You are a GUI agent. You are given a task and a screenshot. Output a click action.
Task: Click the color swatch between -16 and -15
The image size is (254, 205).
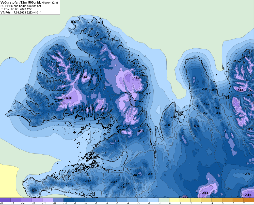click(5, 200)
